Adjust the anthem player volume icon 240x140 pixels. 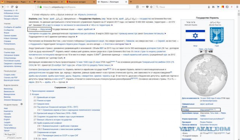[211, 52]
